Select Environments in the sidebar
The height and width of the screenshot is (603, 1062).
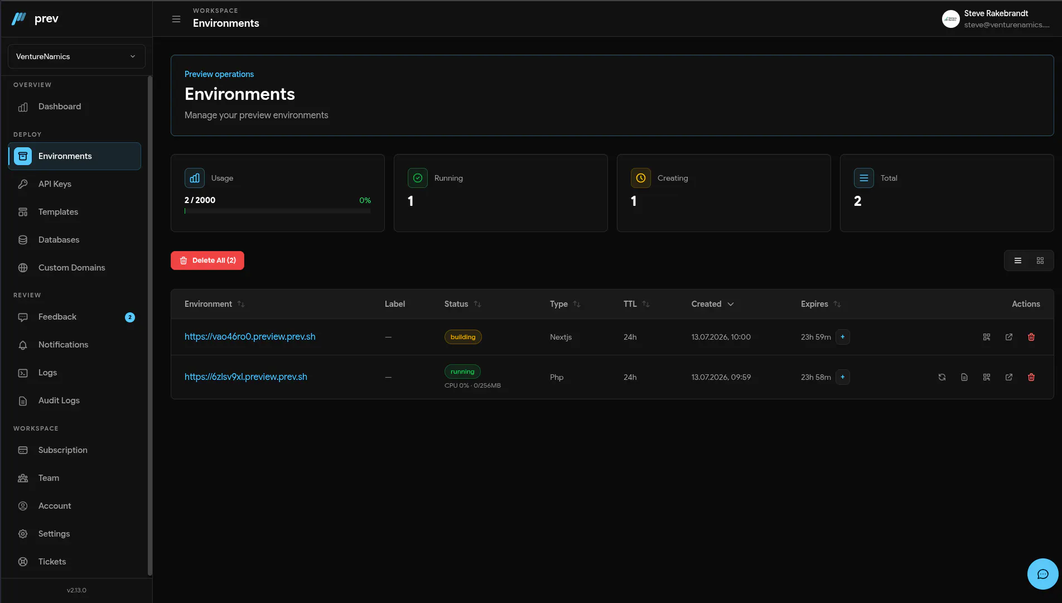(75, 156)
